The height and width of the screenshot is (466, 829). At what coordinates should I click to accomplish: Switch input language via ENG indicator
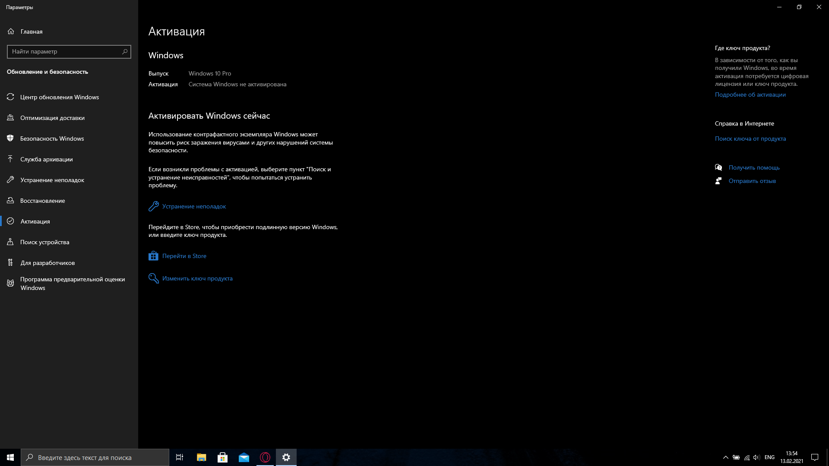click(769, 457)
